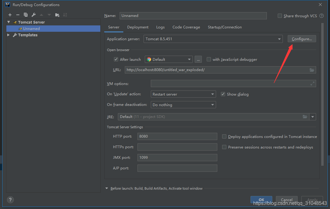
Task: Move configuration up arrow icon
Action: [x=41, y=15]
